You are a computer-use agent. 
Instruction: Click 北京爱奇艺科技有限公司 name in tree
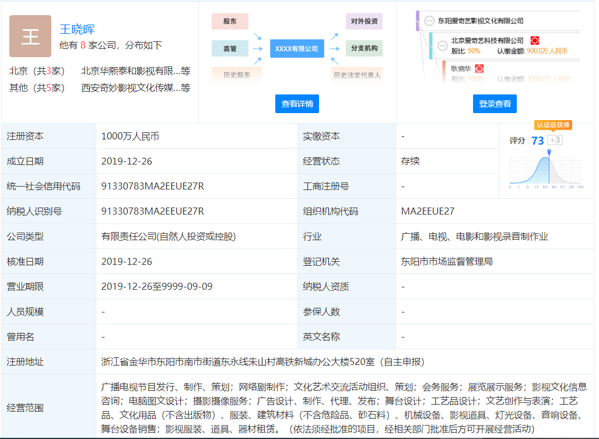(488, 40)
